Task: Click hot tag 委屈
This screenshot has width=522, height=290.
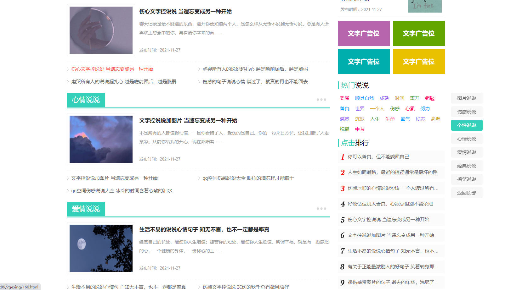Action: point(344,98)
